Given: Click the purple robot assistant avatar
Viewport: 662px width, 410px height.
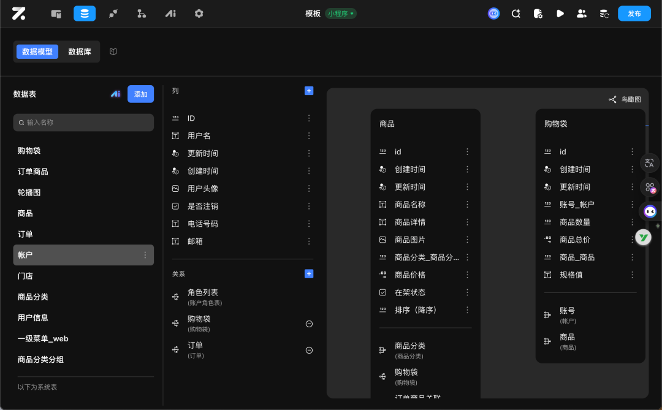Looking at the screenshot, I should coord(493,13).
